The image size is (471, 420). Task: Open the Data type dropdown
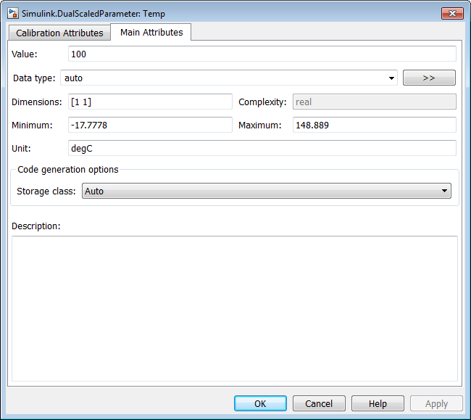[x=229, y=78]
